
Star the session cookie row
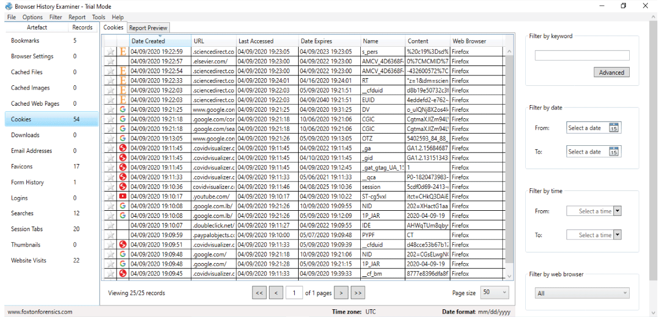pyautogui.click(x=111, y=187)
